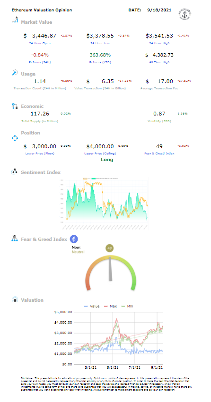Click the Fear & Greed Index building icon
This screenshot has width=211, height=402.
point(15,239)
